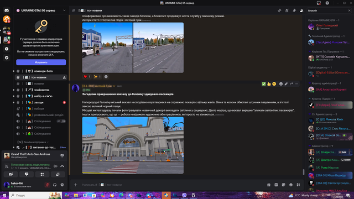Add a server with plus icon
Screen dimensions: 354x199
[7, 49]
